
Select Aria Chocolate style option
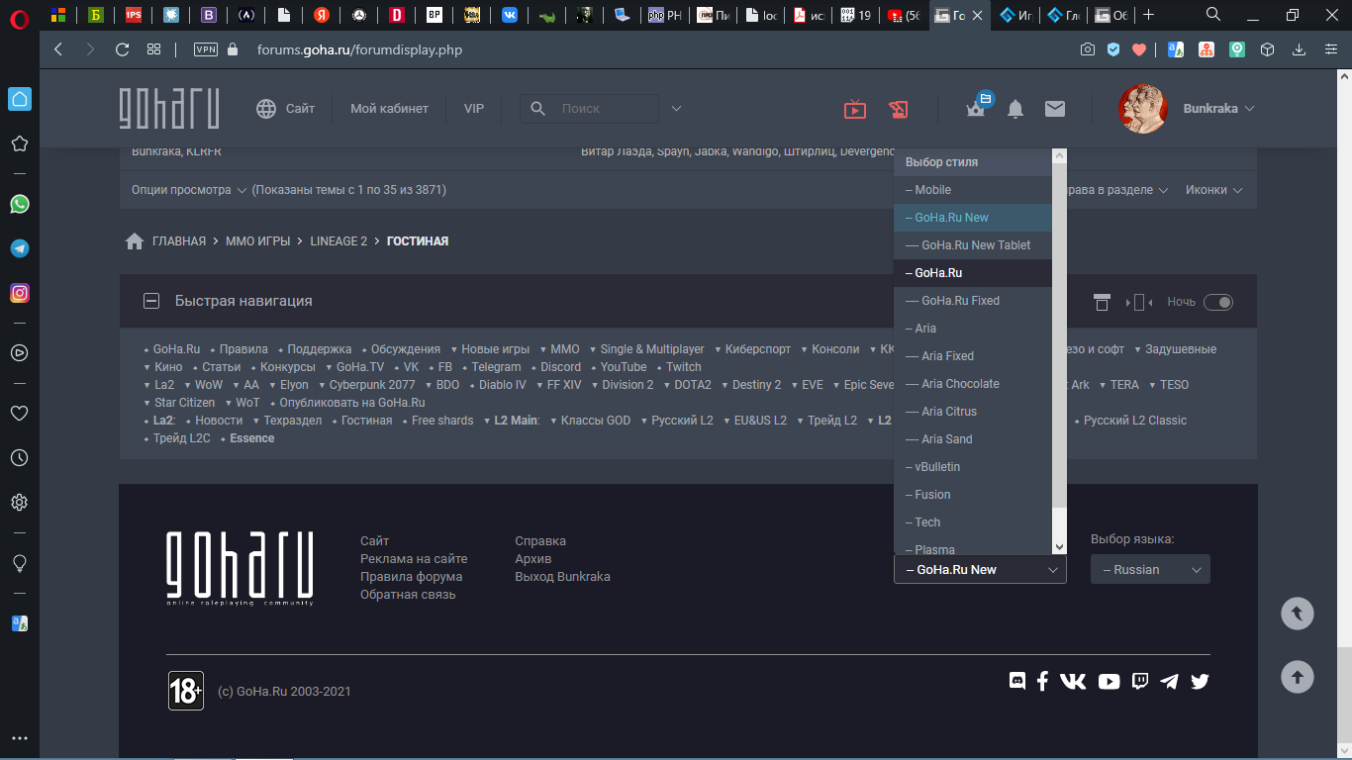pyautogui.click(x=959, y=384)
